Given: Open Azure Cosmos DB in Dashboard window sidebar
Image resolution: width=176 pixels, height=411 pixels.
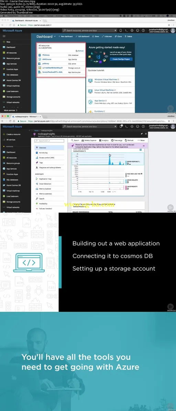Looking at the screenshot, I should (x=11, y=80).
